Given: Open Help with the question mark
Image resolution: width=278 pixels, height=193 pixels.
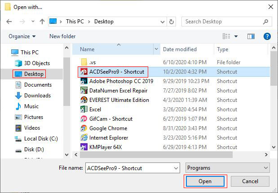Looking at the screenshot, I should 267,36.
